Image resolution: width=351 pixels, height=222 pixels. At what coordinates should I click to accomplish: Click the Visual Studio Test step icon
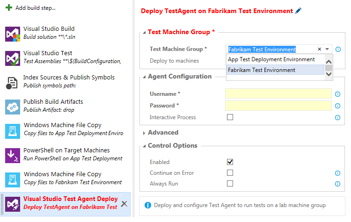click(x=12, y=58)
